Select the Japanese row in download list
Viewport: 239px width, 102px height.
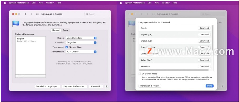pos(175,67)
